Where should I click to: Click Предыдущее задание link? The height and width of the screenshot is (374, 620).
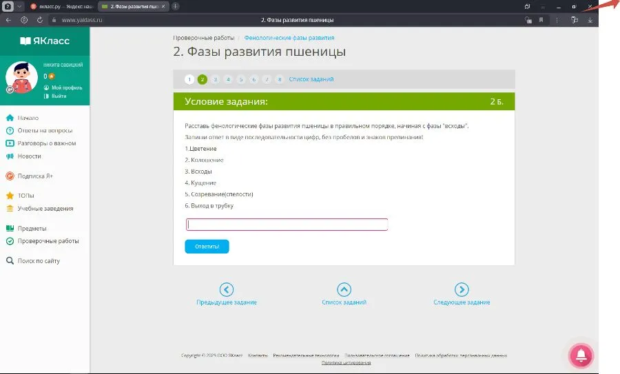(227, 302)
